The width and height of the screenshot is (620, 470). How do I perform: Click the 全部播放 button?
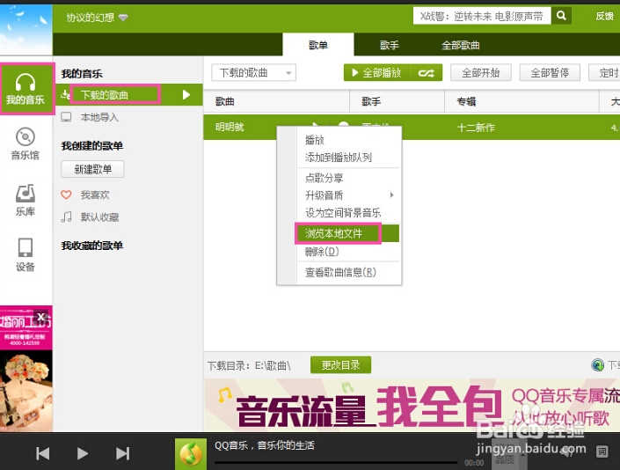pos(376,73)
